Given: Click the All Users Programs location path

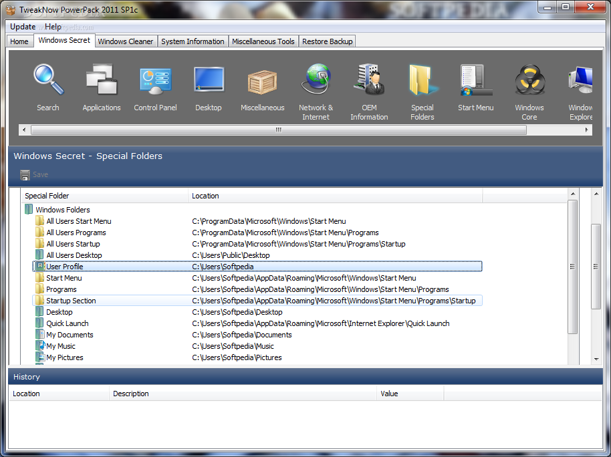Looking at the screenshot, I should 285,233.
